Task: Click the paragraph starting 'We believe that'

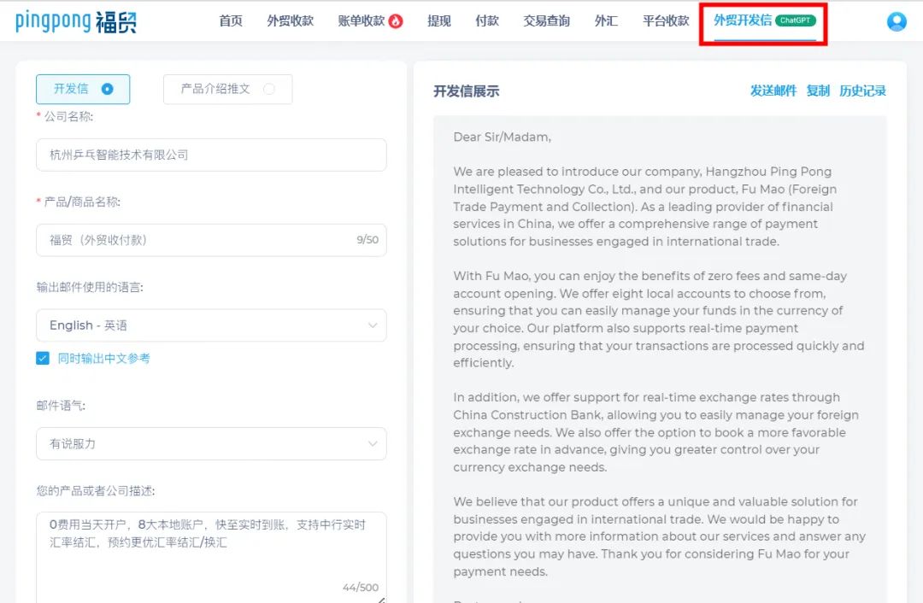Action: tap(659, 536)
